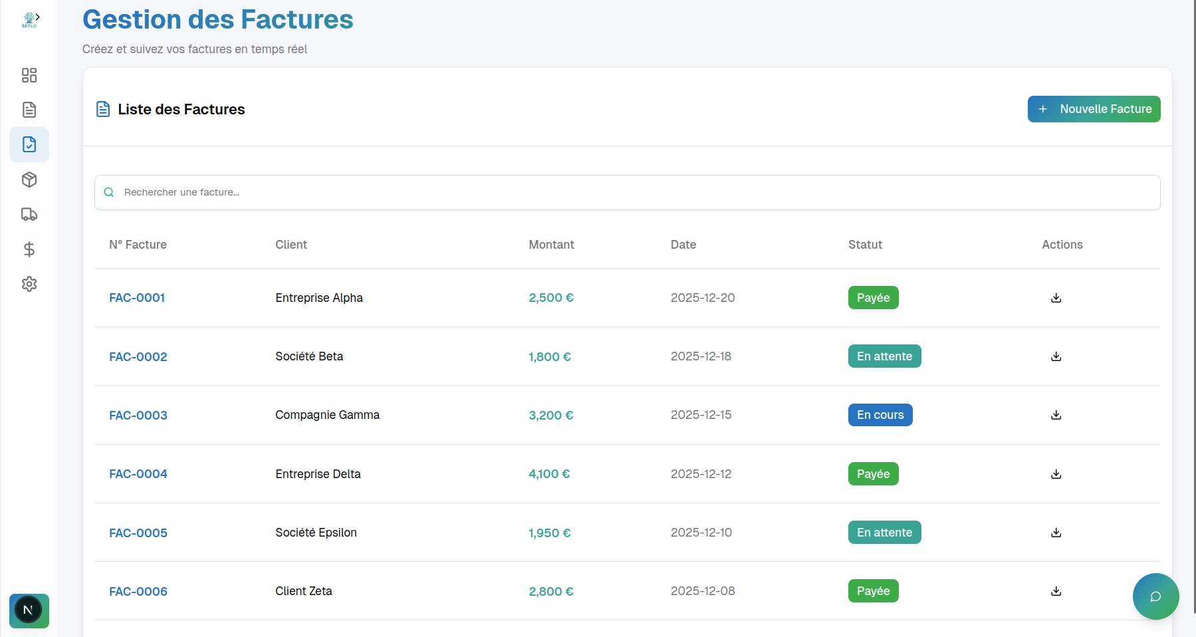Open the settings gear icon
The height and width of the screenshot is (637, 1196).
[29, 284]
